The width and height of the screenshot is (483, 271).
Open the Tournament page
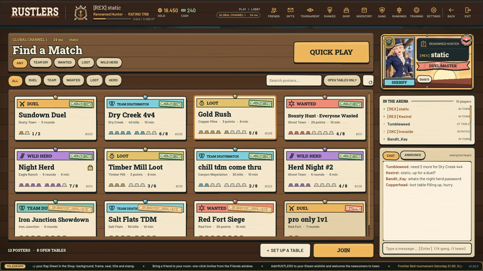coord(310,13)
